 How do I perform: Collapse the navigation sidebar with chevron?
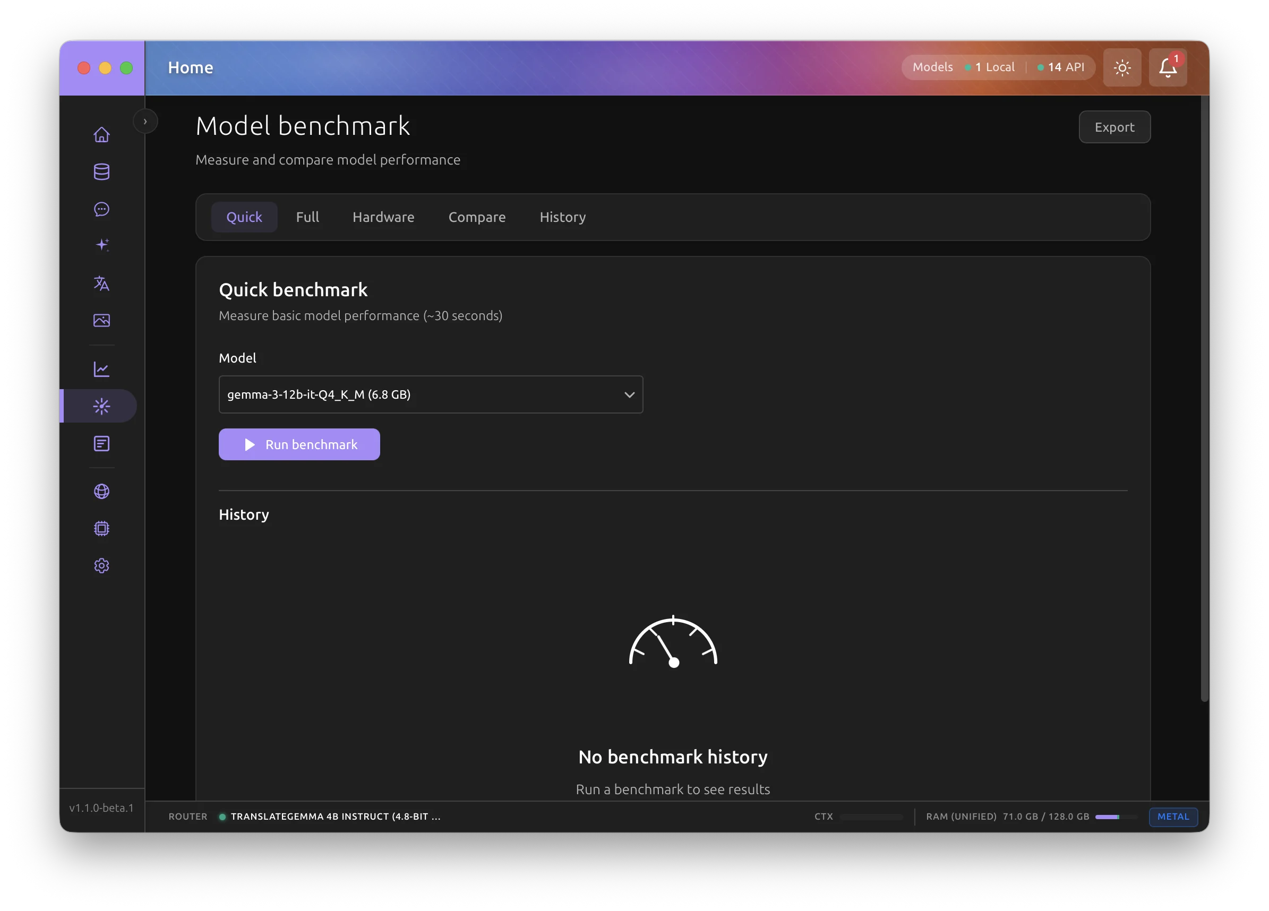145,121
